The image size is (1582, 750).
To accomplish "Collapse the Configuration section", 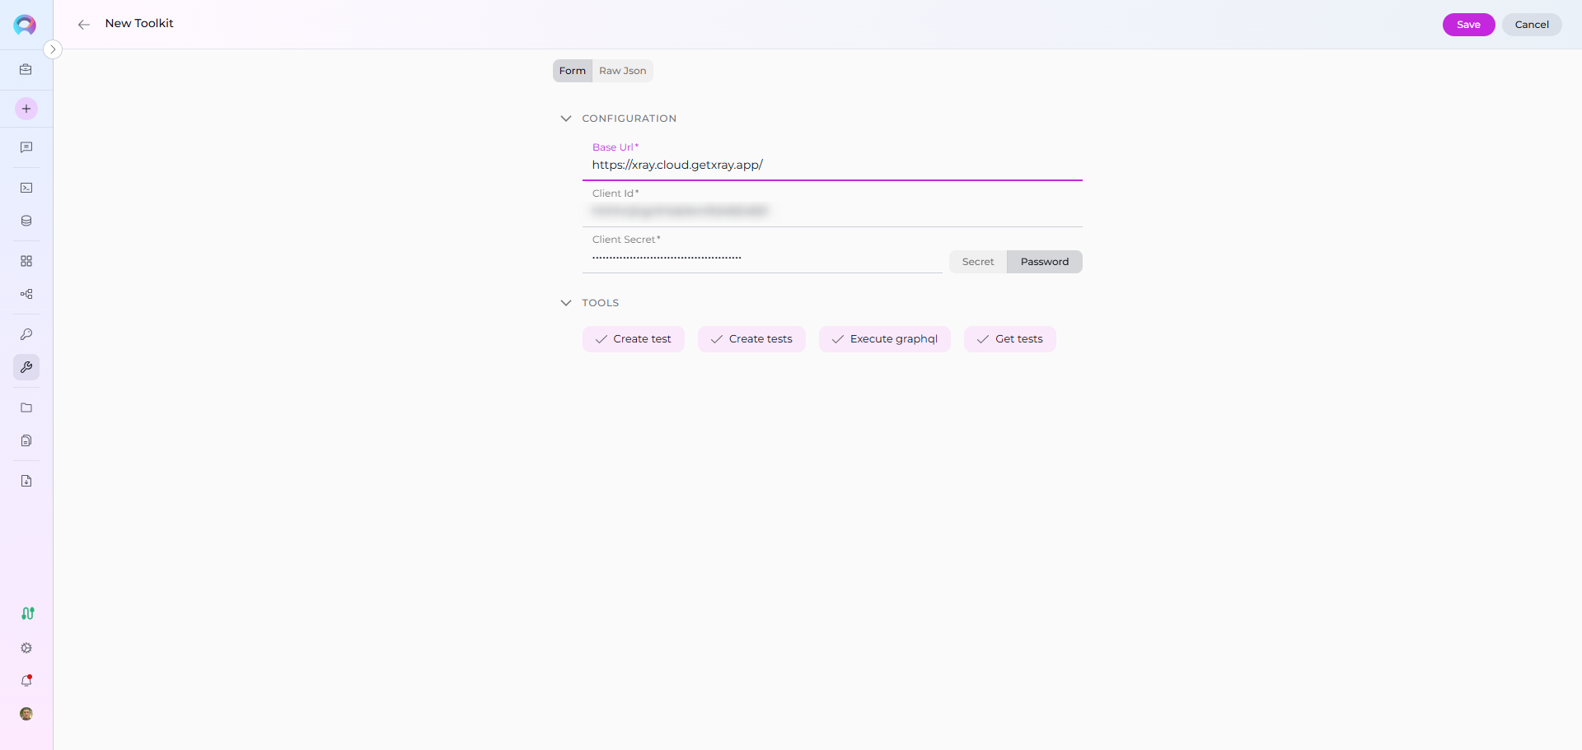I will (566, 119).
